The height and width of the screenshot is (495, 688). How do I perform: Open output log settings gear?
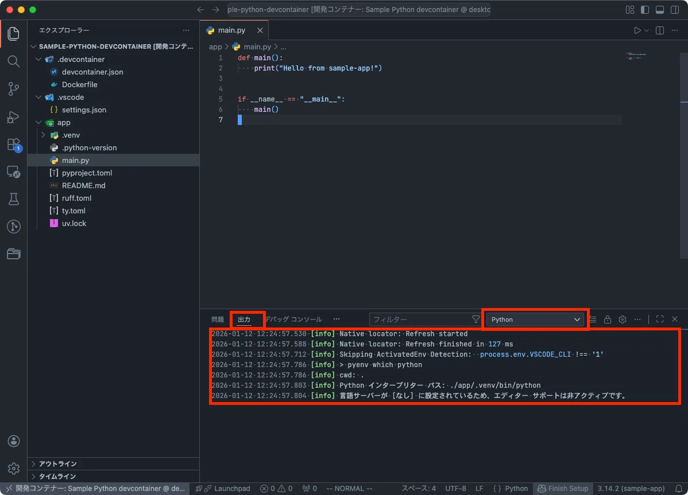622,319
